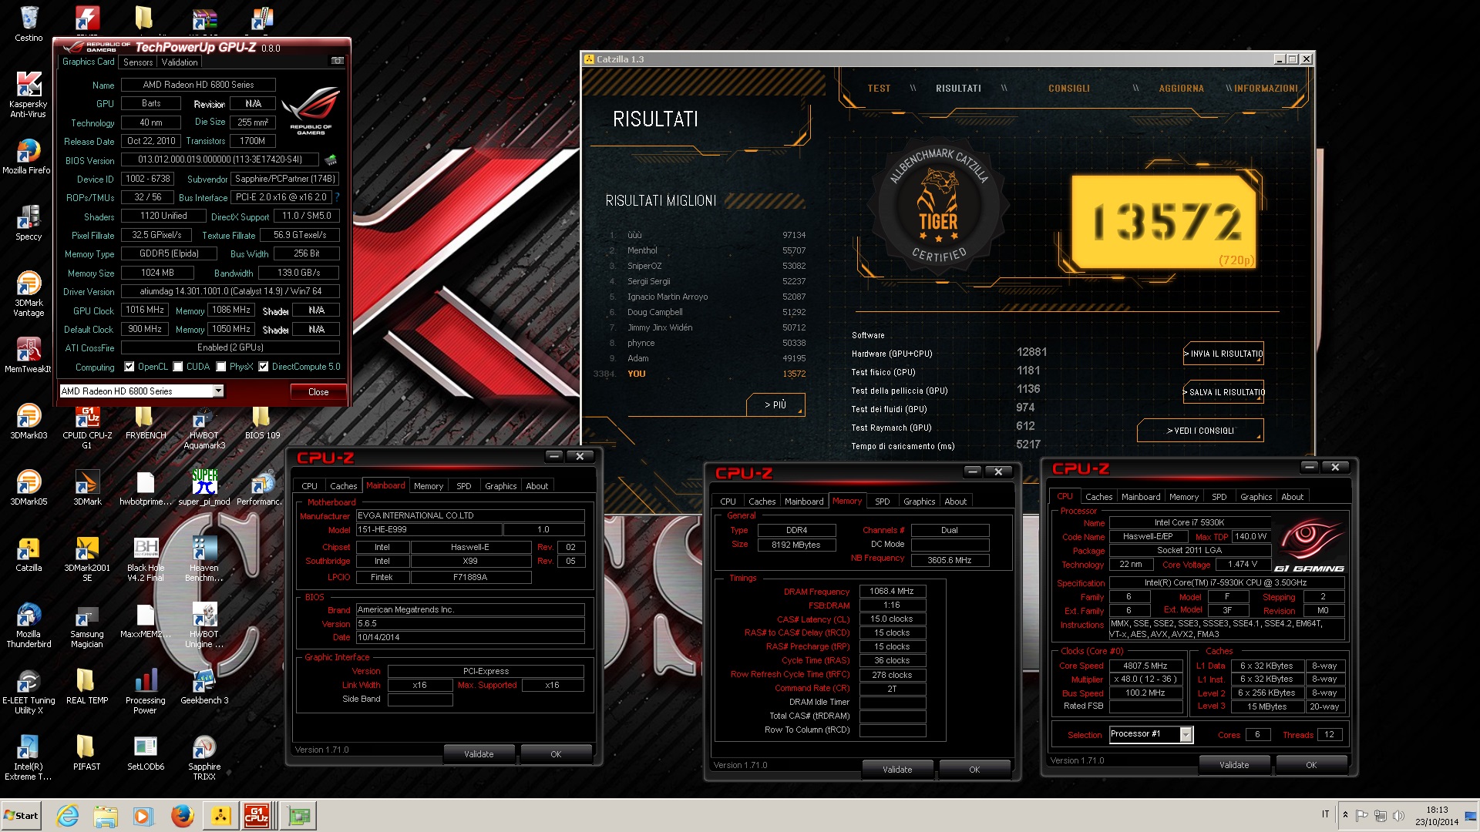Open Kaspersky Anti-Virus desktop shortcut
Screen dimensions: 1480x832
pyautogui.click(x=29, y=94)
